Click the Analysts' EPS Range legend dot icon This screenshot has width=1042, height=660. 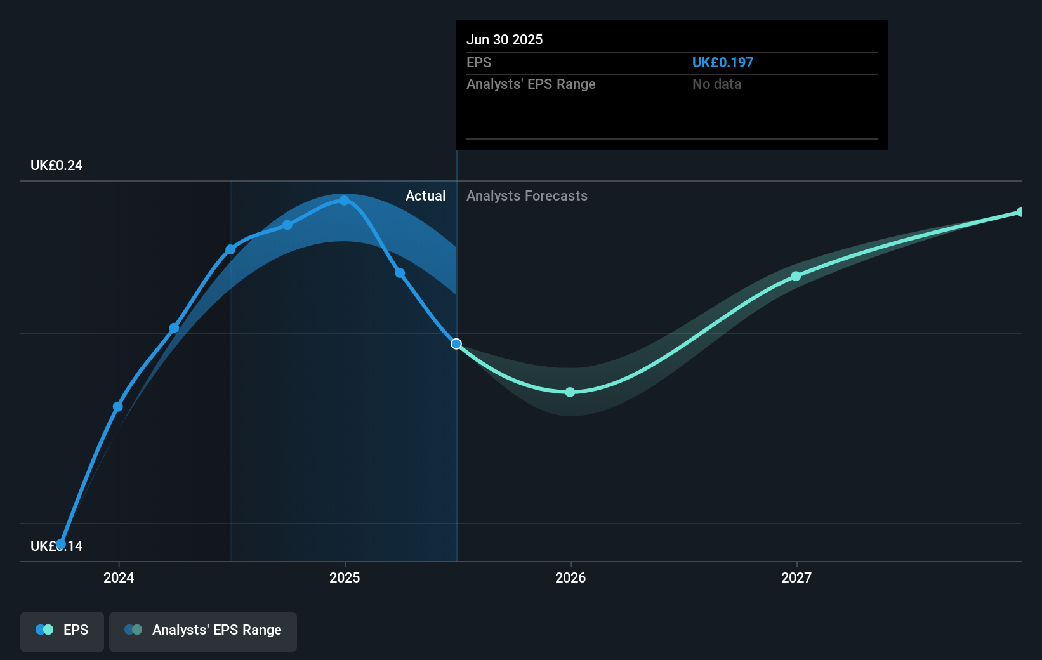click(x=133, y=630)
